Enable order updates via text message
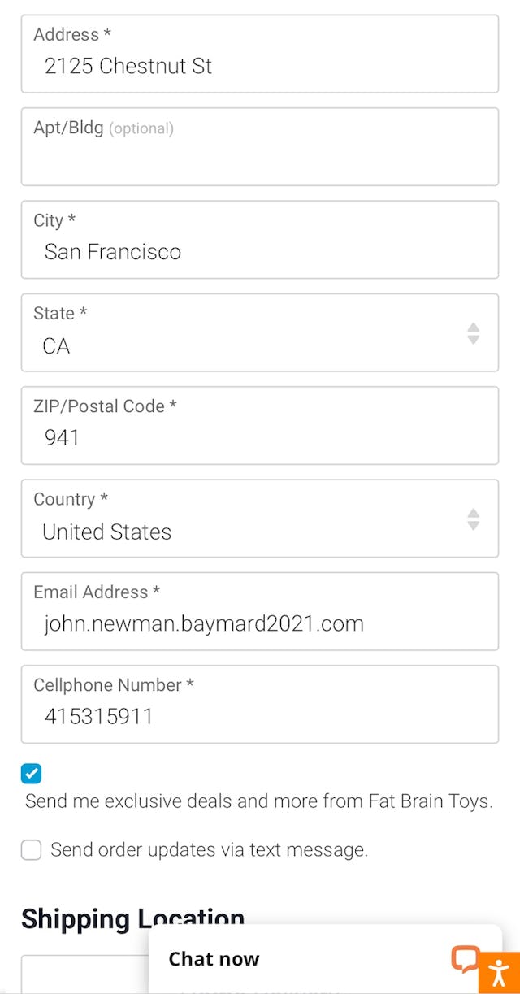The width and height of the screenshot is (520, 994). (x=31, y=849)
